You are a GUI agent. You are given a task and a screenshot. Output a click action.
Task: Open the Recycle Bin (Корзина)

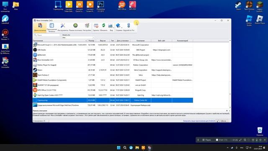(x=260, y=131)
